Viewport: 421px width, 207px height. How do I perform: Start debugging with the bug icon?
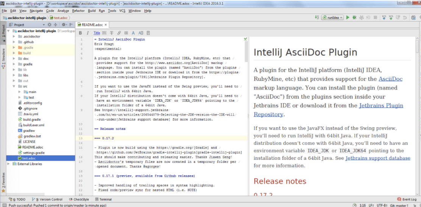(354, 17)
